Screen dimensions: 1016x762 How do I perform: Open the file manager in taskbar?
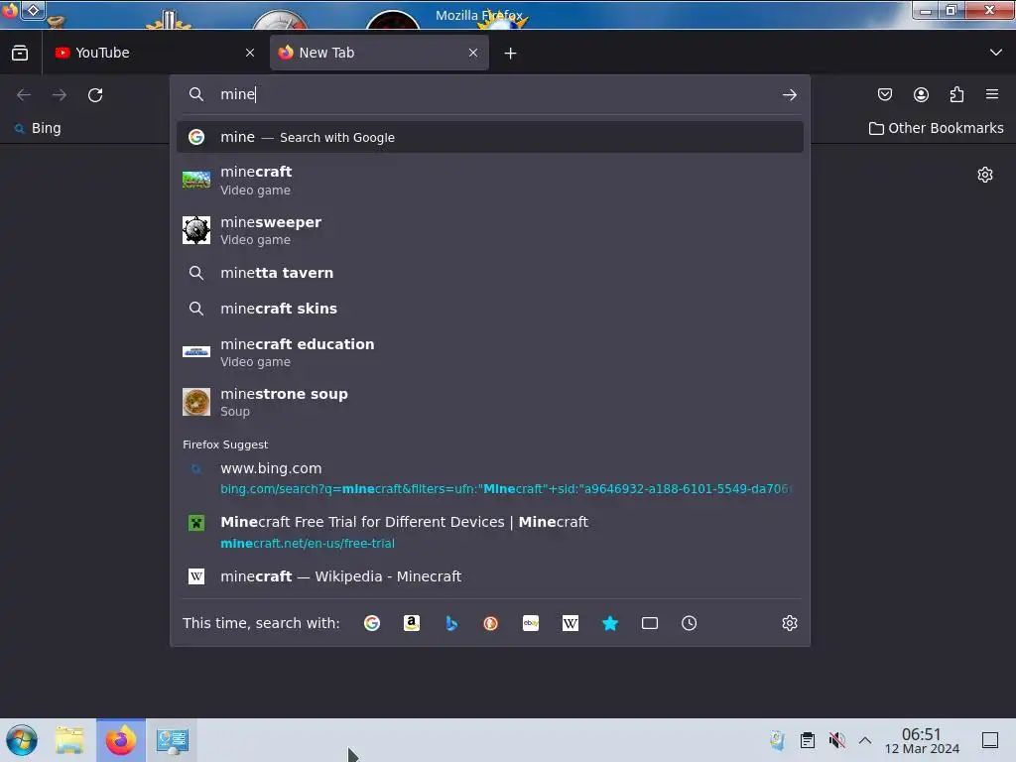click(x=70, y=740)
